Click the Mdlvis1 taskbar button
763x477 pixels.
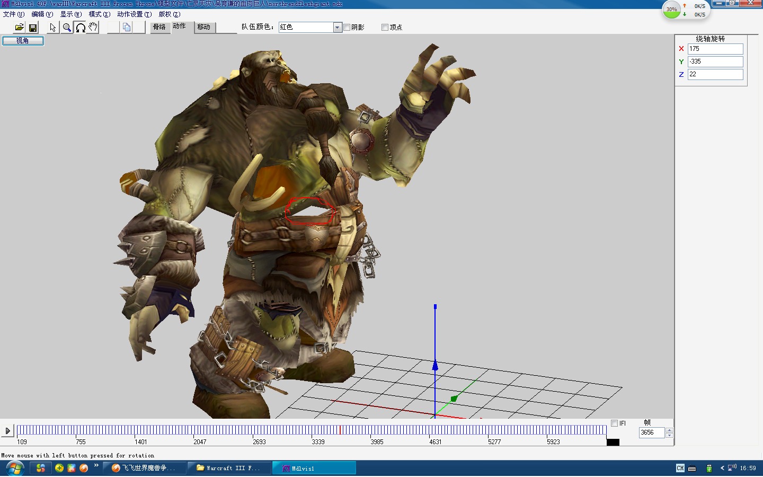314,468
